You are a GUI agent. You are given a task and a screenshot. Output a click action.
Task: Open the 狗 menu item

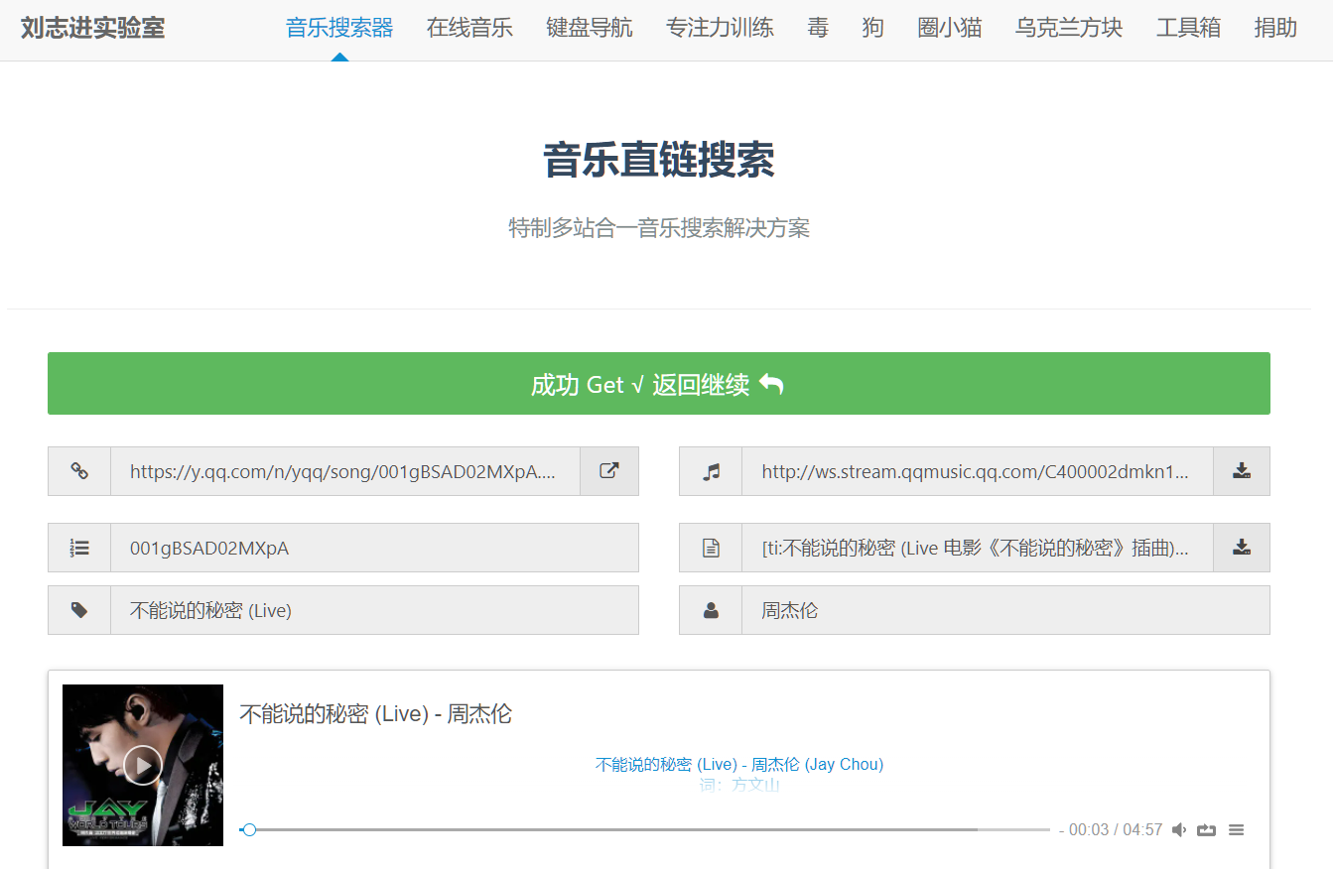tap(873, 28)
